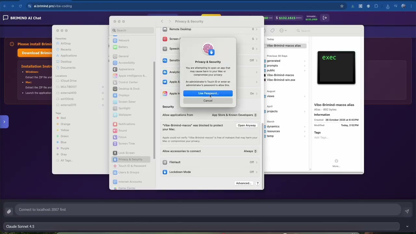The width and height of the screenshot is (416, 234).
Task: Eject the external400 volume
Action: click(x=103, y=93)
